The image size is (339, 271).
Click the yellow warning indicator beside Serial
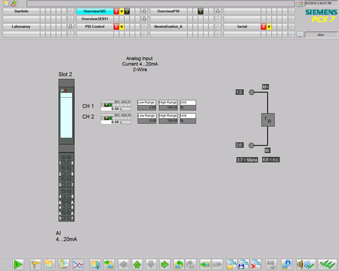[x=269, y=27]
